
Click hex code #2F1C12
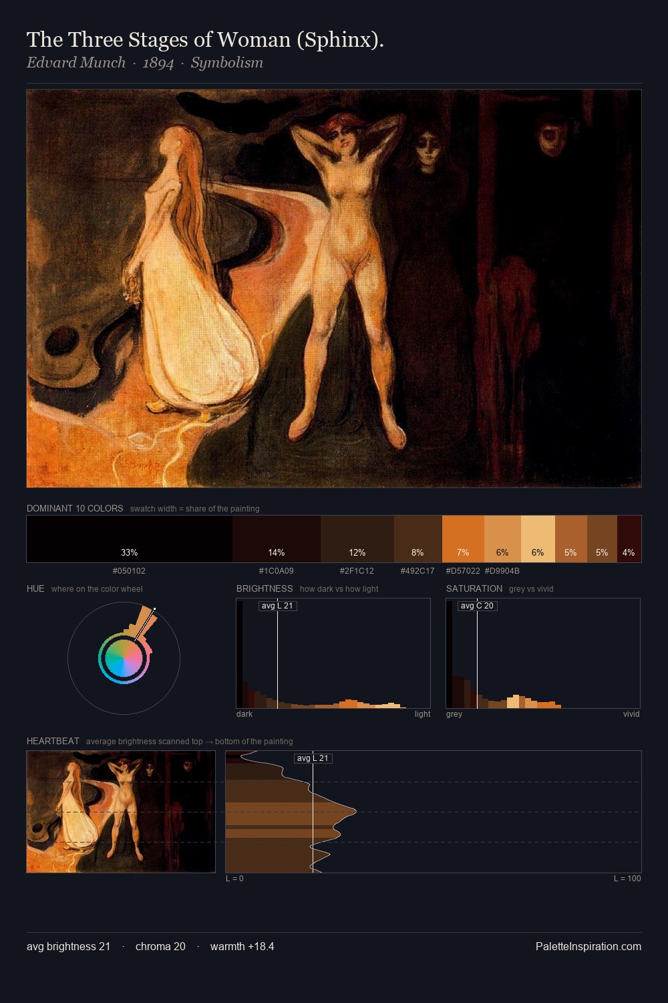(357, 571)
